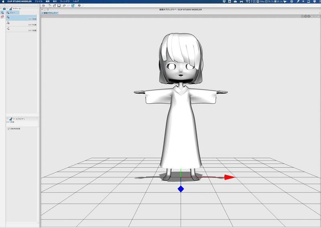Click the tool palette tab icon

[x=4, y=8]
